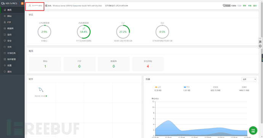Click the 1.91 KB download value
263x138 pixels.
pyautogui.click(x=187, y=90)
